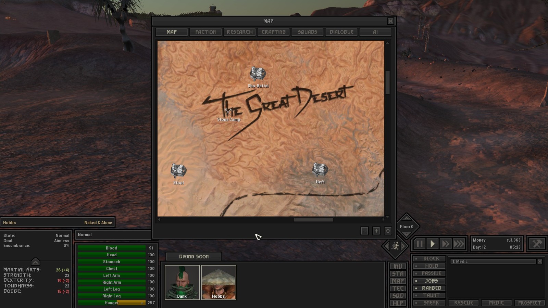Click the map zoom-out minus button
The height and width of the screenshot is (308, 548).
pos(364,231)
